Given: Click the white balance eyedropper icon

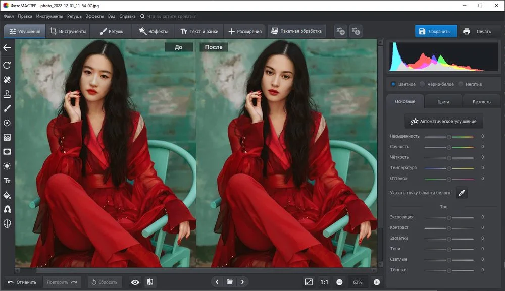Looking at the screenshot, I should tap(462, 193).
